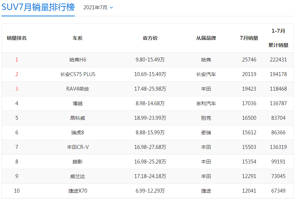Click the 7月销量 column header

(249, 38)
